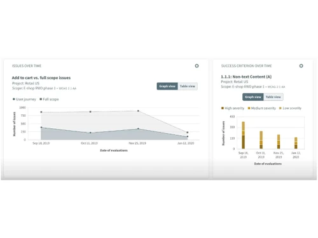Click the Jan 12, 2020 stacked severity bar
The height and width of the screenshot is (238, 318).
pyautogui.click(x=296, y=143)
